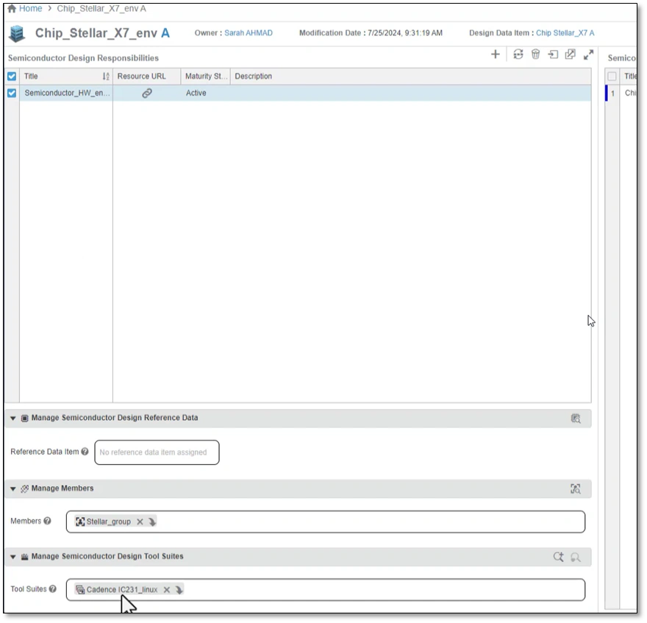
Task: Click the Maturity St... column header
Action: point(205,76)
